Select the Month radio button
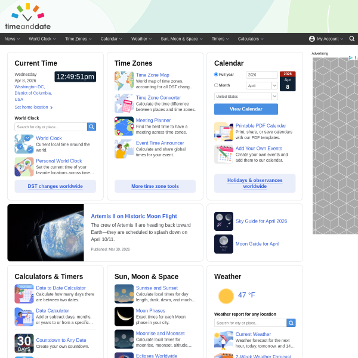The height and width of the screenshot is (358, 358). point(216,85)
